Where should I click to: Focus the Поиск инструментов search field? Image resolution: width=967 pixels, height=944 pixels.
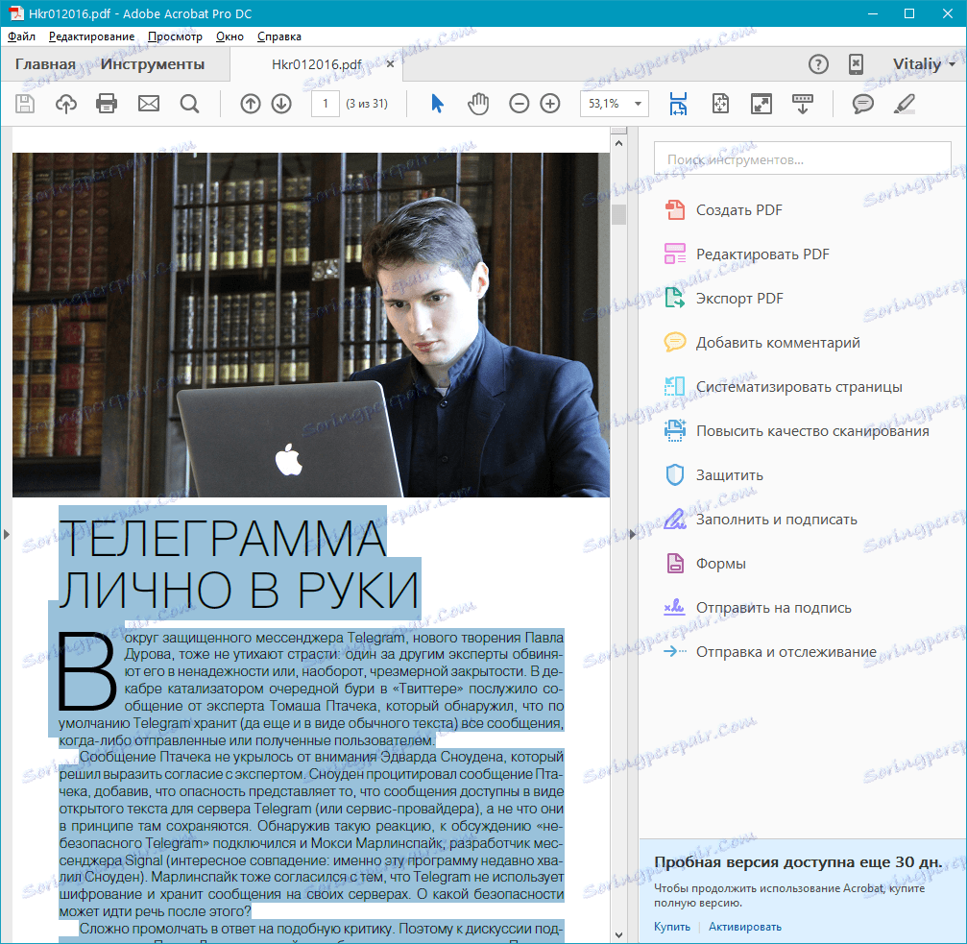(x=803, y=159)
